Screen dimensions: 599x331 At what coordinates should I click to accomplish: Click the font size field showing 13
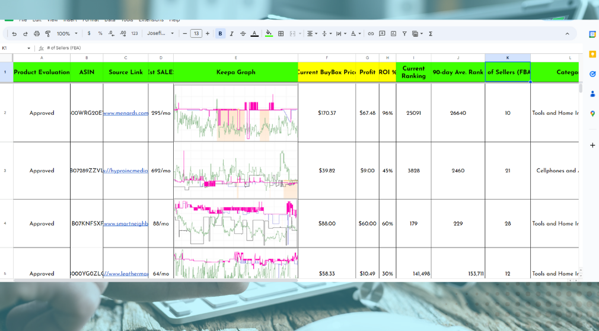pos(196,34)
